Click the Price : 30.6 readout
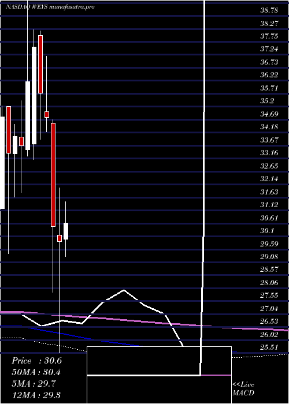This screenshot has width=289, height=404. (36, 361)
